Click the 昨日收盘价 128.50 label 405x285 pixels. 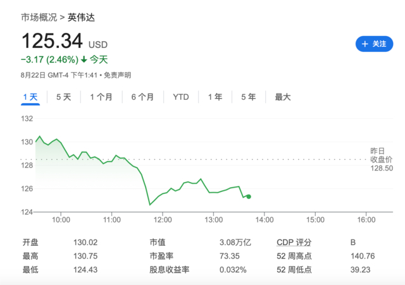pyautogui.click(x=382, y=159)
